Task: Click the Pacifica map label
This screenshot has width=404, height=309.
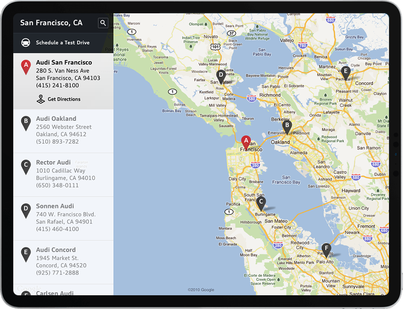Action: (233, 204)
